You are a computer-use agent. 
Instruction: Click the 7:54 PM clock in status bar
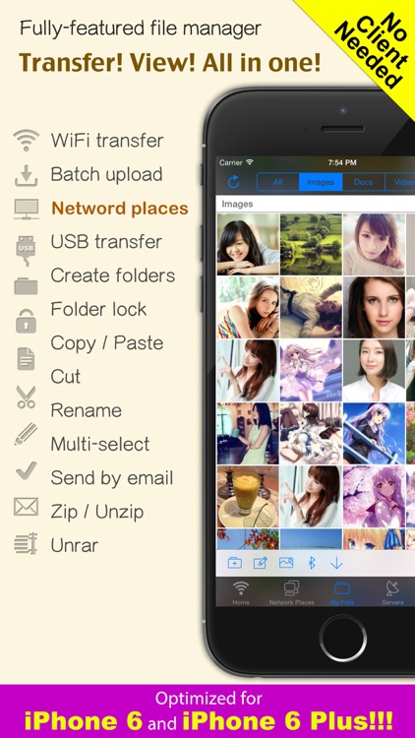click(x=342, y=162)
